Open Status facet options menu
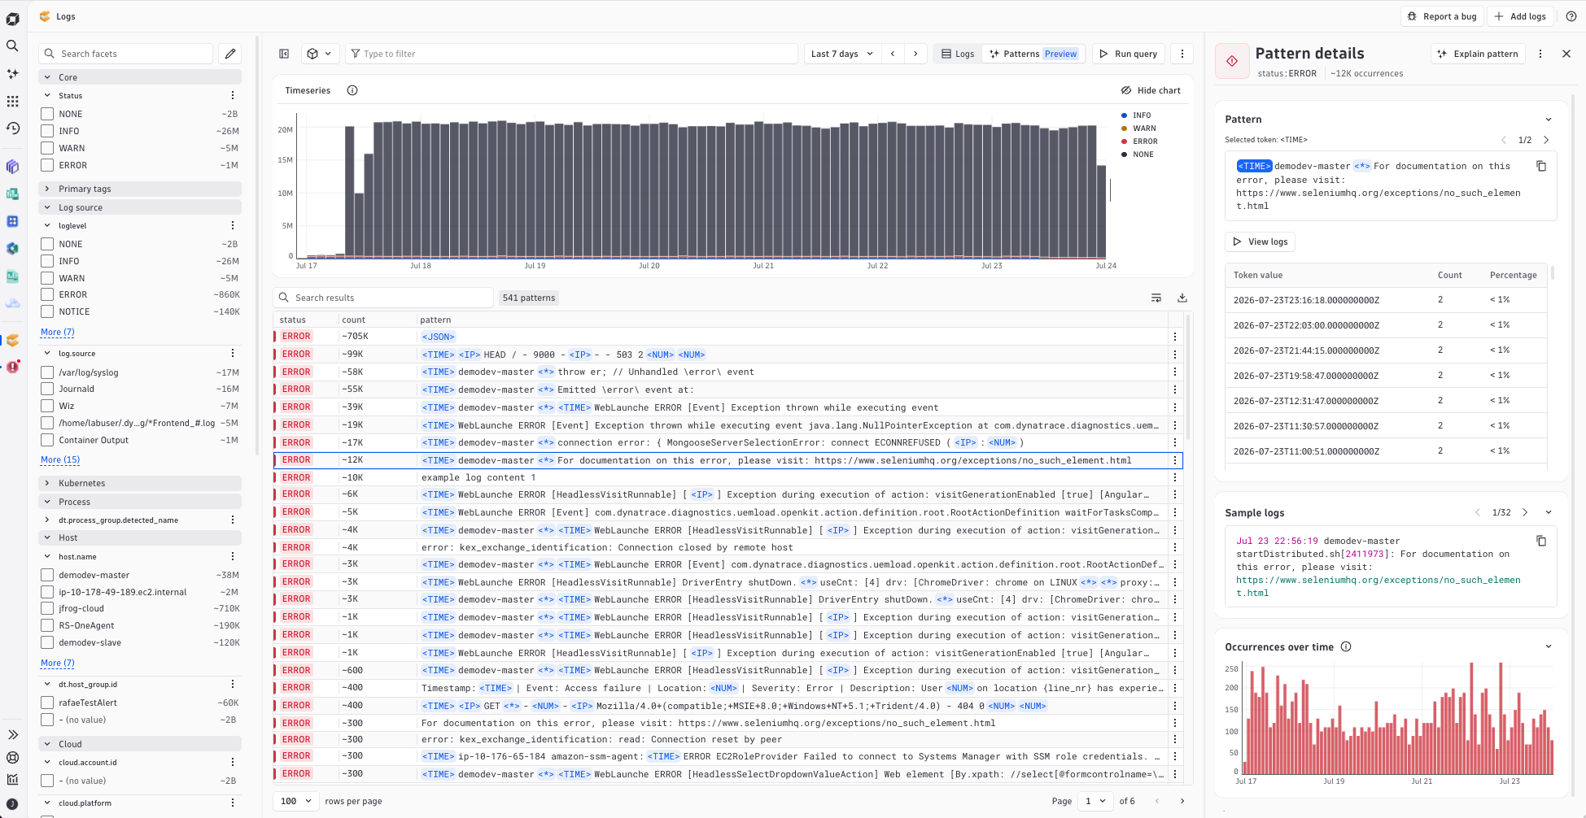 click(x=233, y=96)
